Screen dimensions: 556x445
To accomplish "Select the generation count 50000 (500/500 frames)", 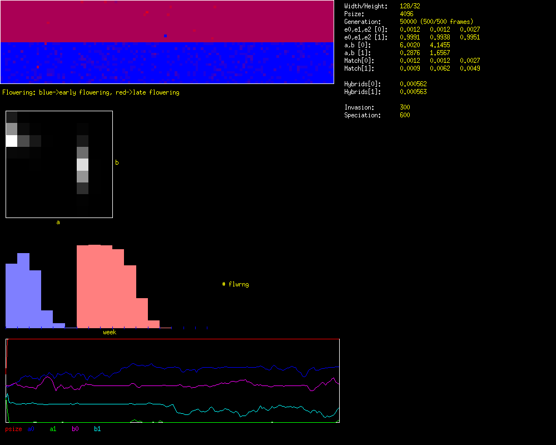I will point(436,22).
